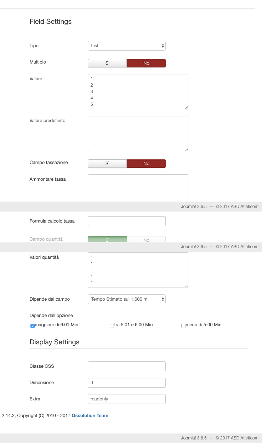
Task: Focus the Classe CSS input field
Action: pos(126,366)
